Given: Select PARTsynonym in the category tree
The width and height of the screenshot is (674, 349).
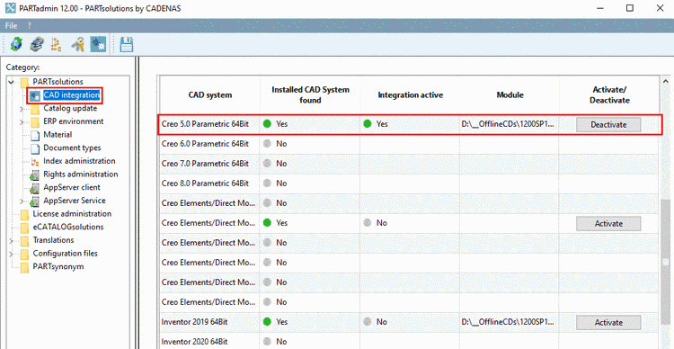Looking at the screenshot, I should (x=58, y=266).
